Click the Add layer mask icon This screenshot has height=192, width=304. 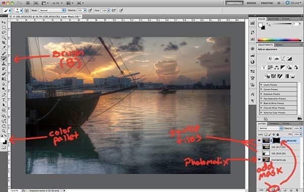(274, 189)
